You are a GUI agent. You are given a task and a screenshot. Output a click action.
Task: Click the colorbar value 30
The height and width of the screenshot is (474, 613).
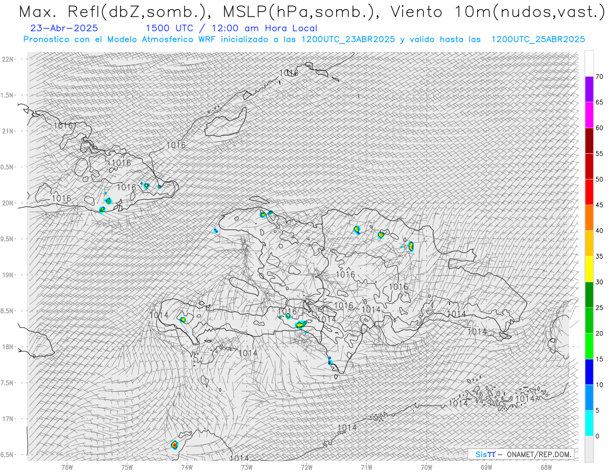click(600, 282)
